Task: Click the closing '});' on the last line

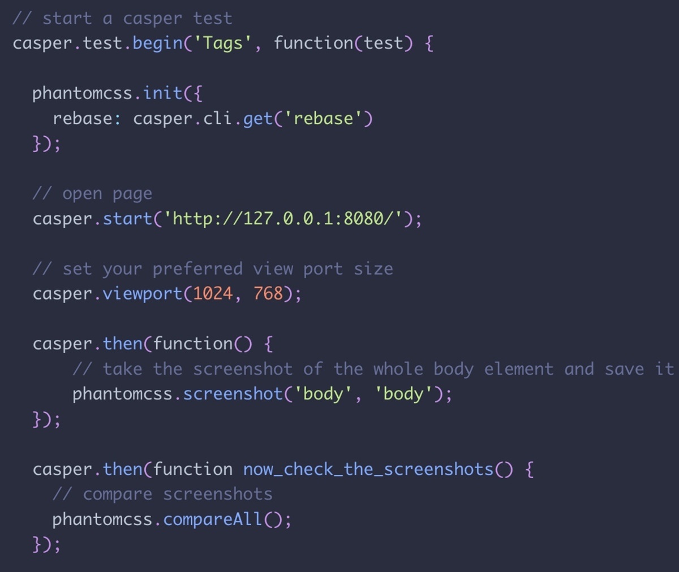Action: pos(46,544)
